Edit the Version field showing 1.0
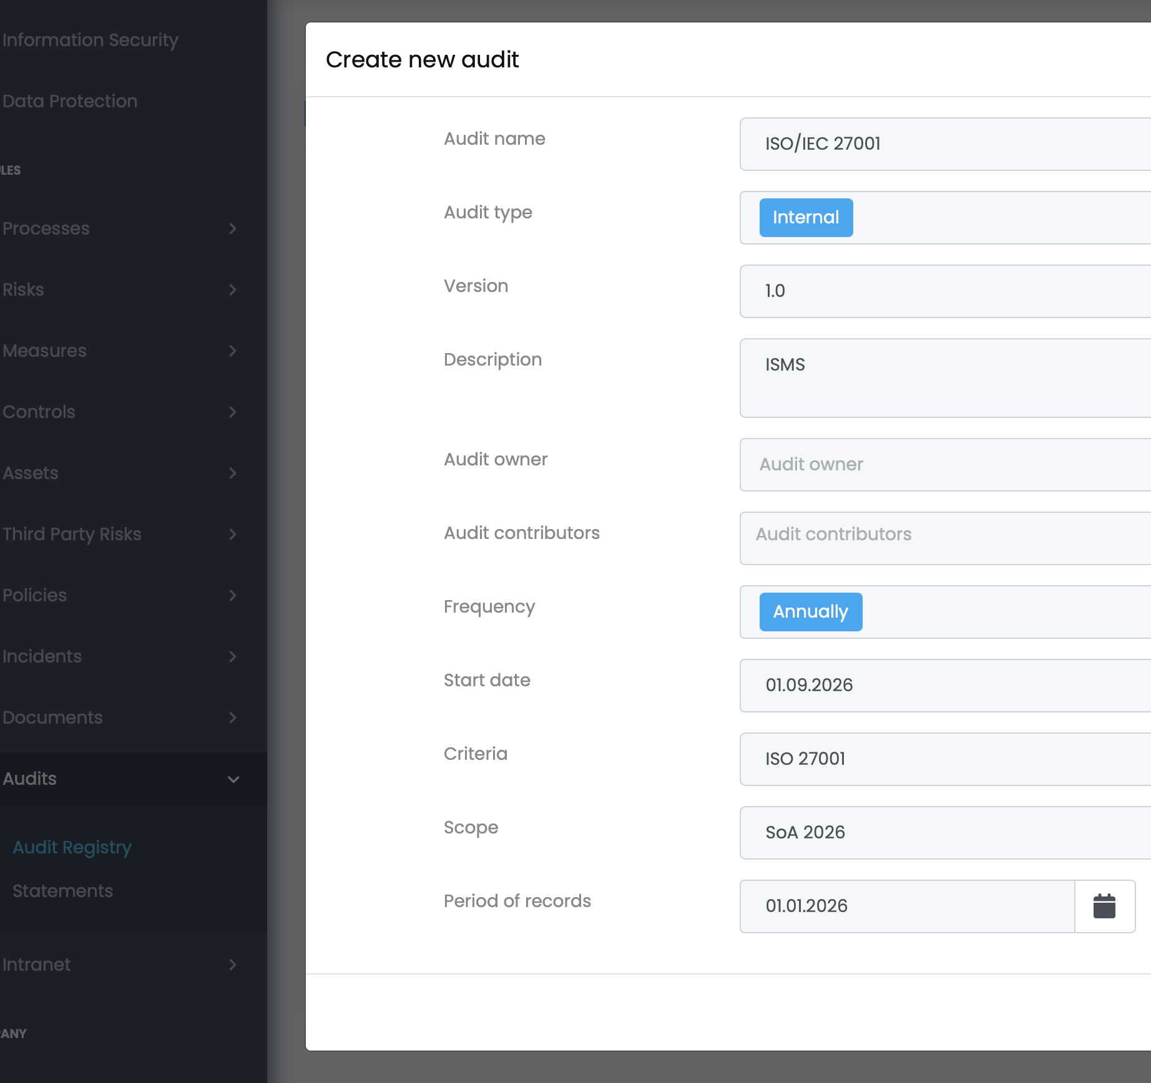This screenshot has height=1083, width=1151. coord(945,291)
